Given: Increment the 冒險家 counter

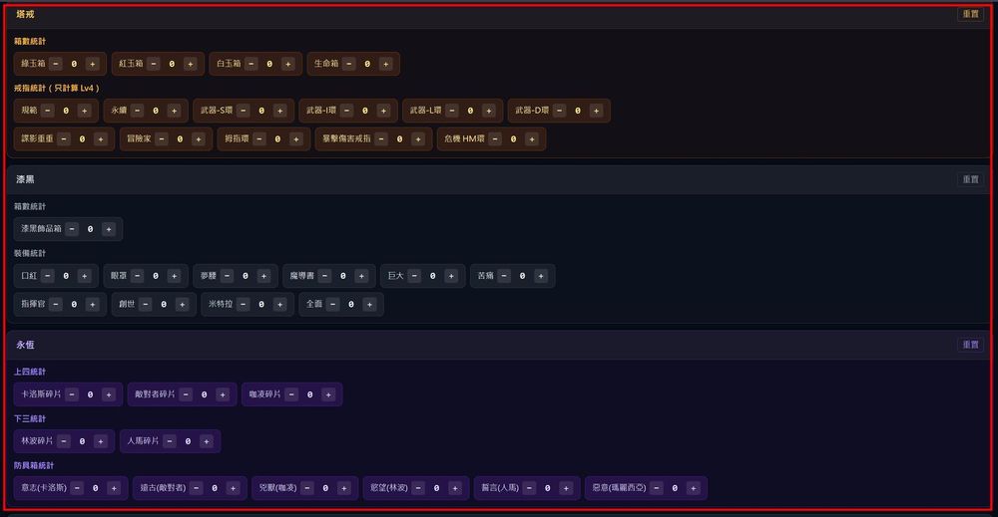Looking at the screenshot, I should click(198, 139).
